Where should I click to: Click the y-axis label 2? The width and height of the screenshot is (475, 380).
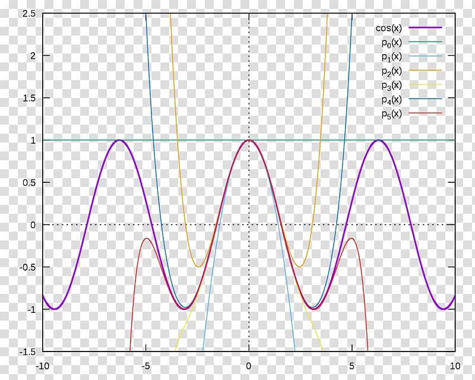point(33,56)
